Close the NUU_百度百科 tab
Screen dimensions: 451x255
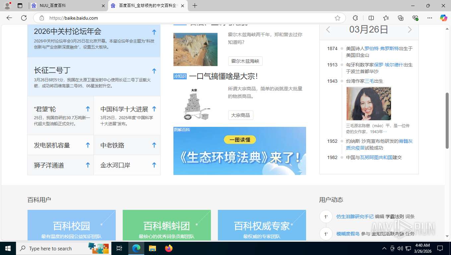pyautogui.click(x=103, y=6)
